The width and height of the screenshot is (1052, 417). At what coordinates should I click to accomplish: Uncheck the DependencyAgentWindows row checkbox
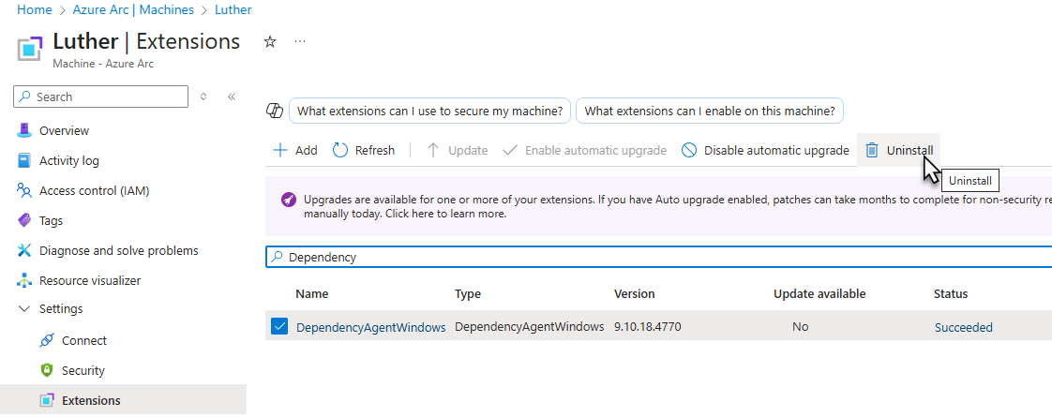click(279, 326)
